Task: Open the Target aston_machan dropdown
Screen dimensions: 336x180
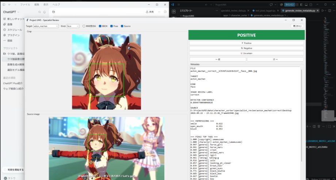Action: pyautogui.click(x=46, y=26)
